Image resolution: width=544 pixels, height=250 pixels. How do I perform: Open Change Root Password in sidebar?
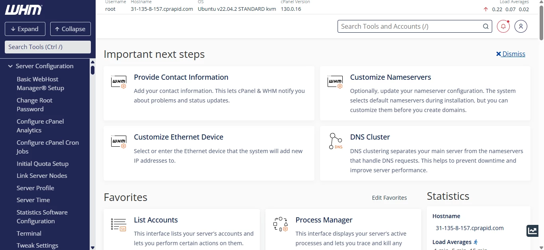click(34, 104)
